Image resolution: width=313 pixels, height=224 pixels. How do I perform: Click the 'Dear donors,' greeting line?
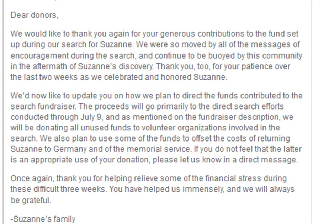[x=35, y=15]
